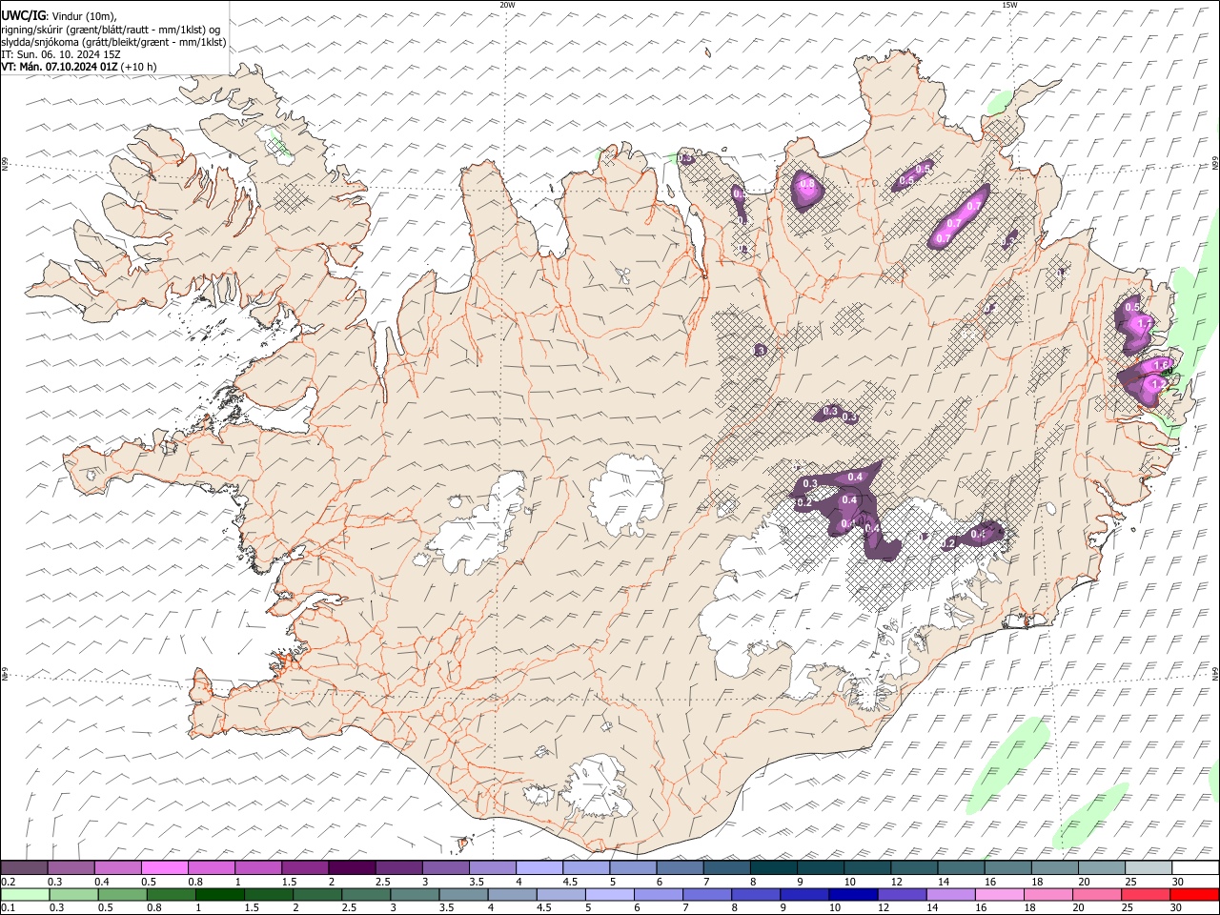Click the 20W longitude label at the top edge

(507, 5)
